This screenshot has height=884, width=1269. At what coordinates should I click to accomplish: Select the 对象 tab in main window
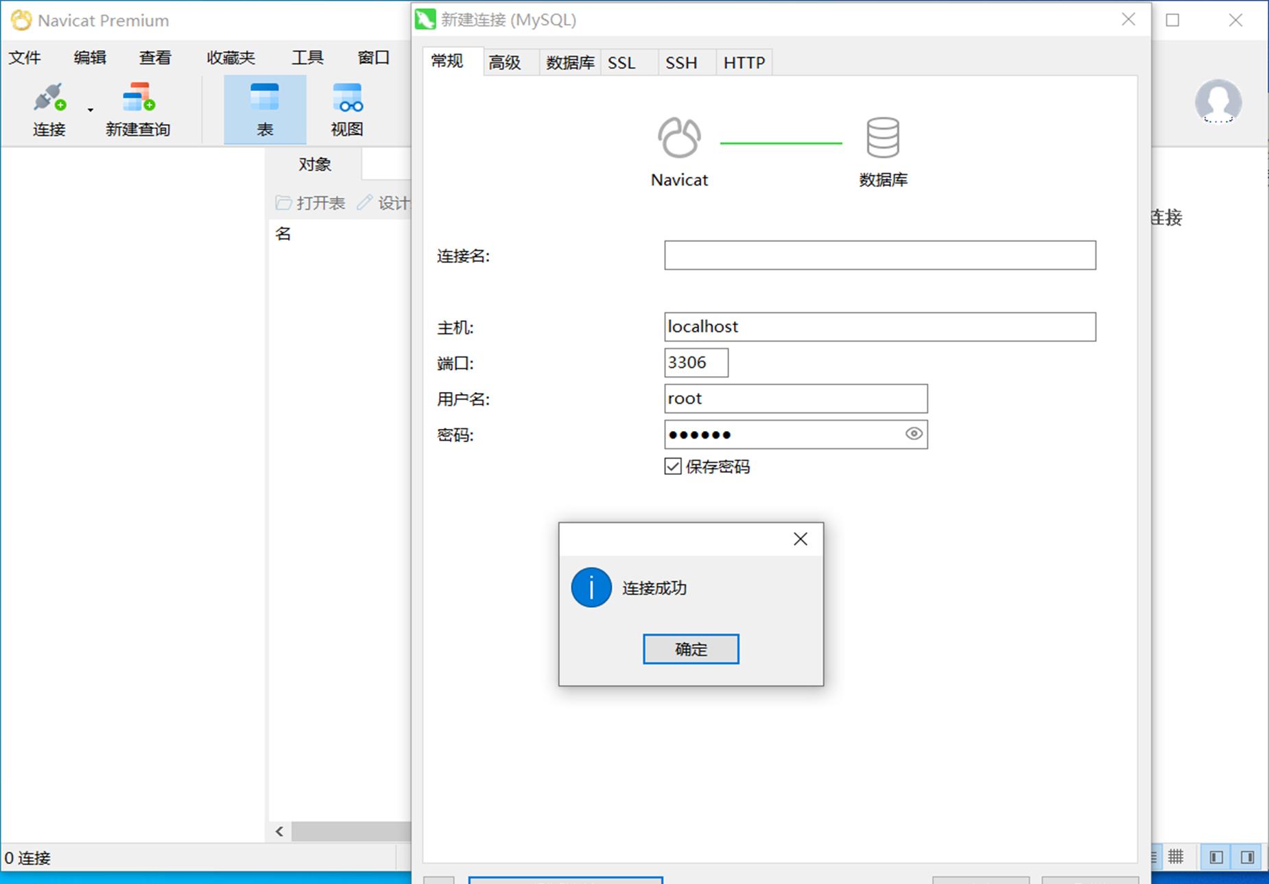(315, 164)
